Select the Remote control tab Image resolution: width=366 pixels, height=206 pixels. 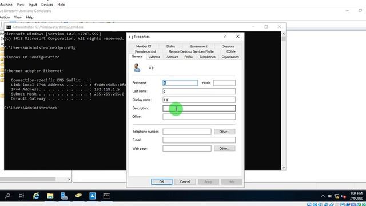145,51
